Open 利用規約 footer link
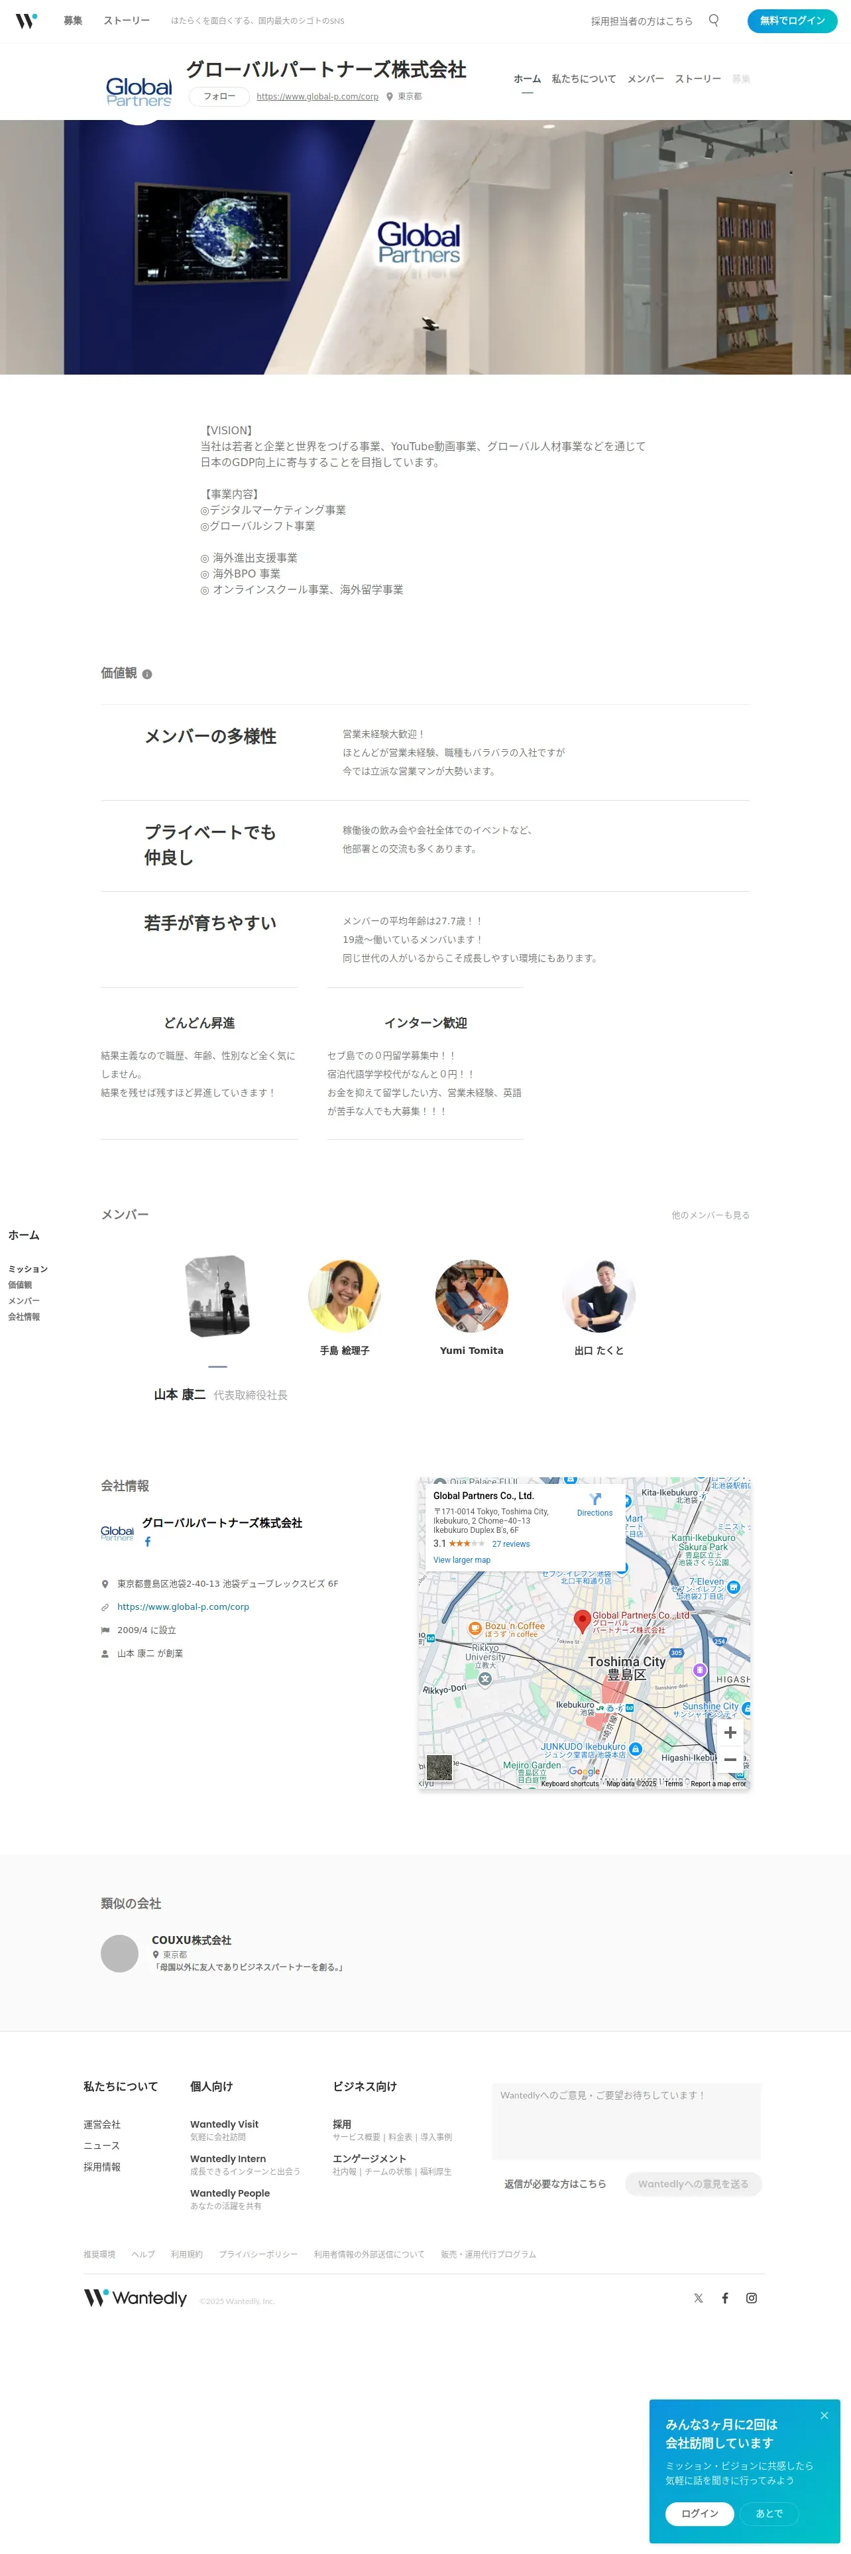The width and height of the screenshot is (851, 2554). [186, 2254]
